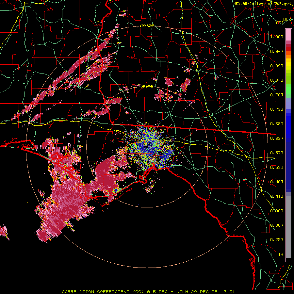Click the 0.307 color scale value

click(277, 225)
